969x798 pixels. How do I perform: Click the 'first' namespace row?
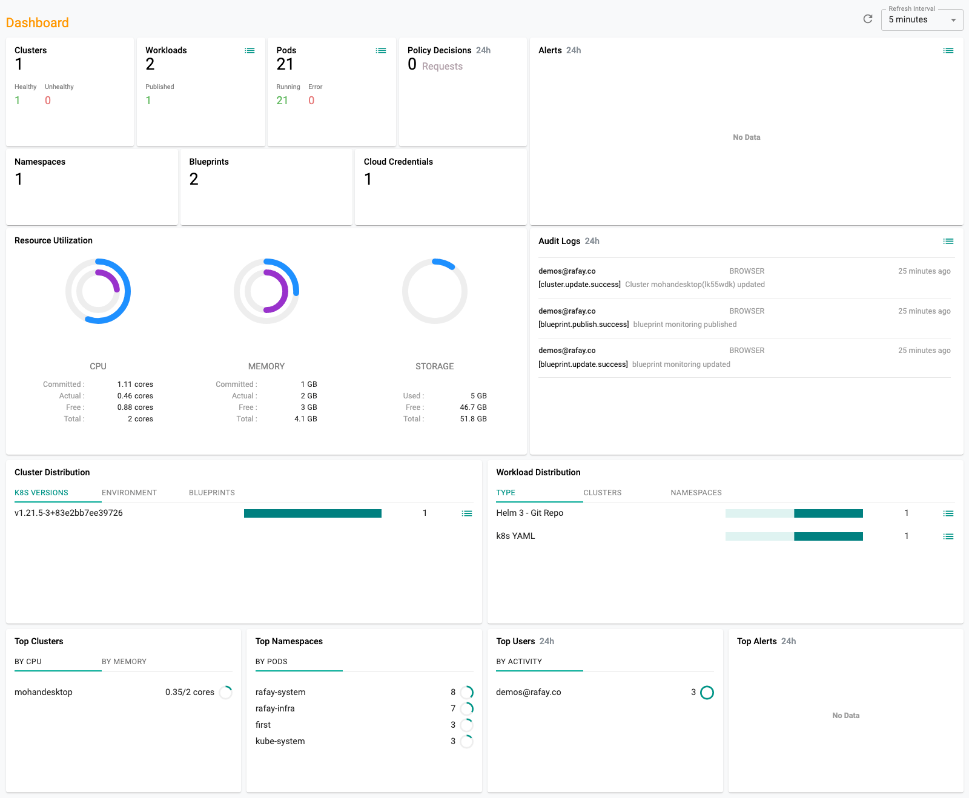[x=364, y=725]
